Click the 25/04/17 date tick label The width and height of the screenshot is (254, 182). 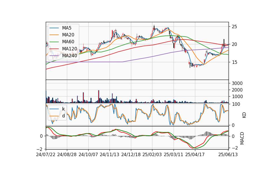(195, 155)
